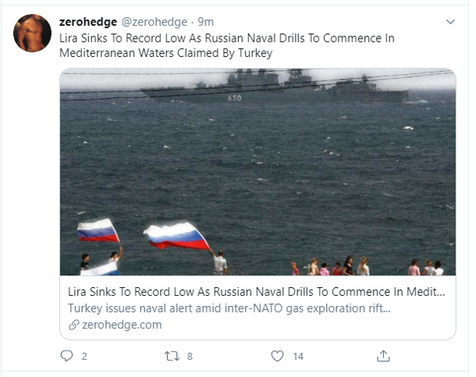Viewport: 476px width, 377px height.
Task: Click the reply count of 2
Action: (84, 356)
